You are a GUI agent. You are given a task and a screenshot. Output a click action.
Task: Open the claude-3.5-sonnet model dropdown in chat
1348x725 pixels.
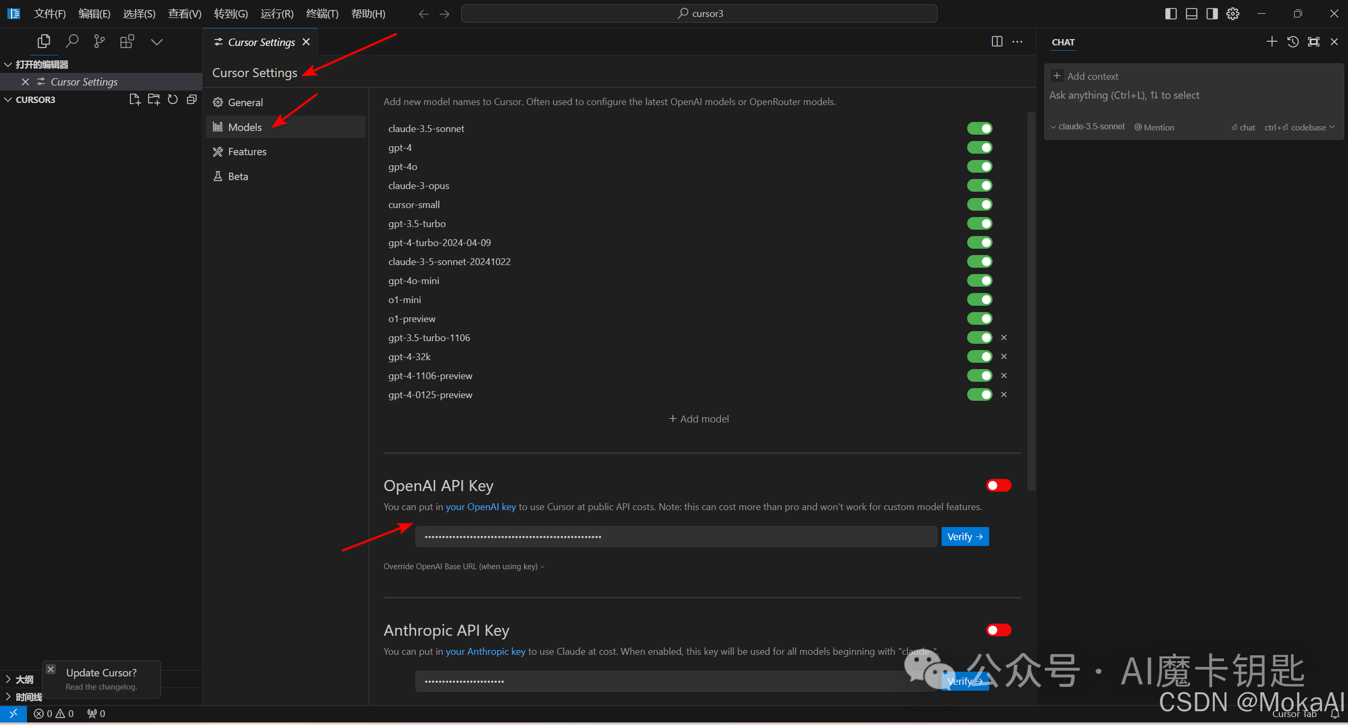[1087, 127]
